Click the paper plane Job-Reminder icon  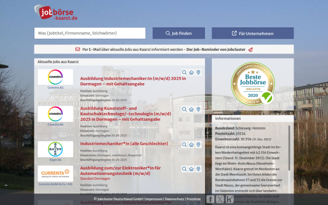[250, 50]
